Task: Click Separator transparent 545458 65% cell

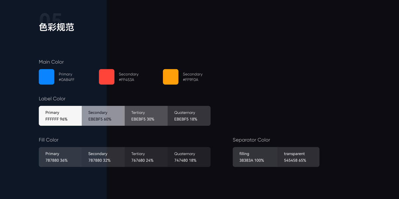Action: 298,157
